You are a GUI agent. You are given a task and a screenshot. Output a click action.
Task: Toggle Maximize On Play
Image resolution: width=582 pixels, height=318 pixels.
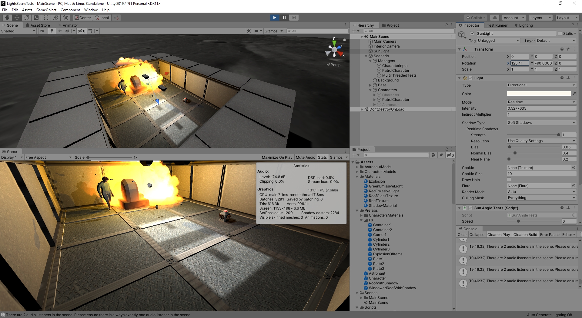click(x=277, y=157)
